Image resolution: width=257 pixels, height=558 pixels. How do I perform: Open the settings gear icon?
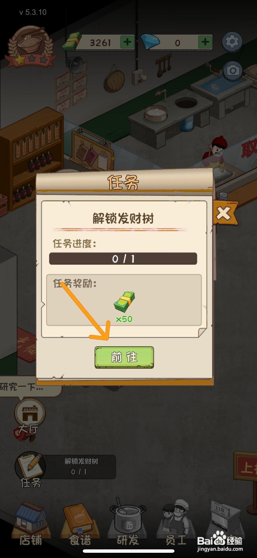coord(232,42)
